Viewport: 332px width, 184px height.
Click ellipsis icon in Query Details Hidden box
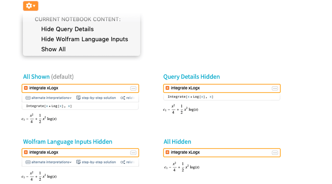[x=275, y=88]
